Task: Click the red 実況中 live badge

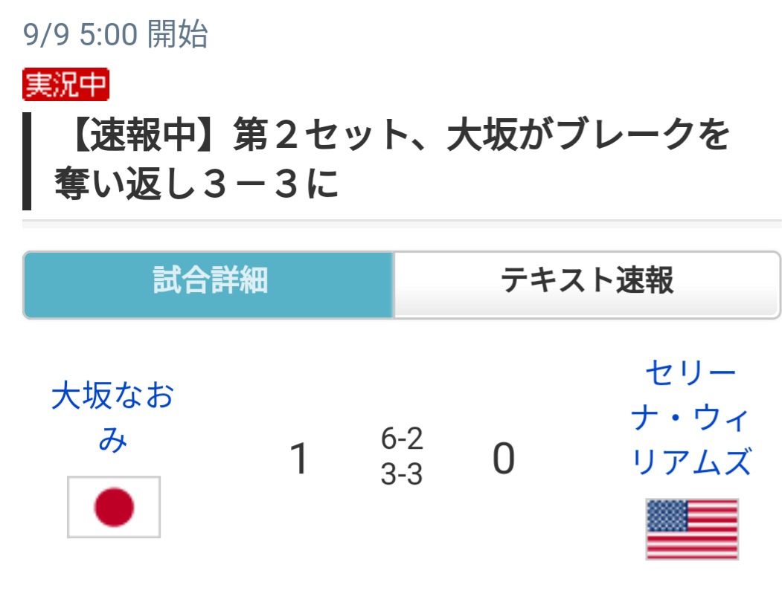Action: 66,85
